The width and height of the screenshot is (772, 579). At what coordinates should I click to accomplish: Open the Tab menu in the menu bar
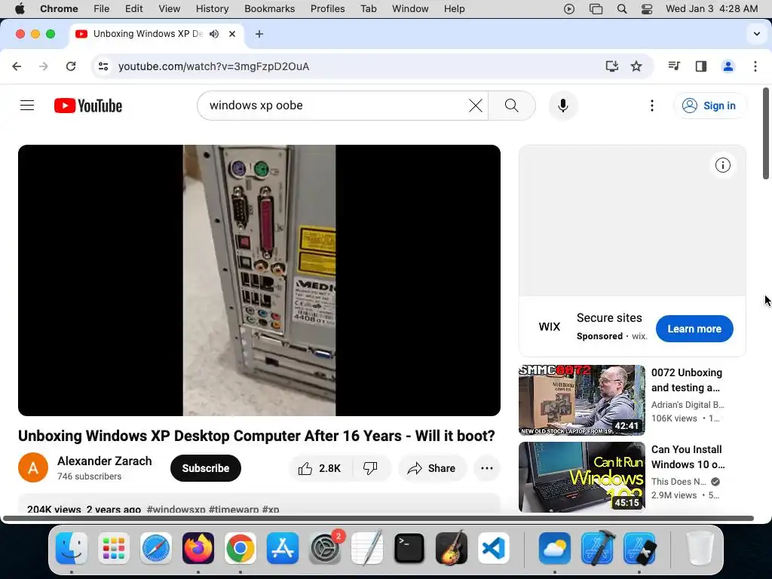368,9
